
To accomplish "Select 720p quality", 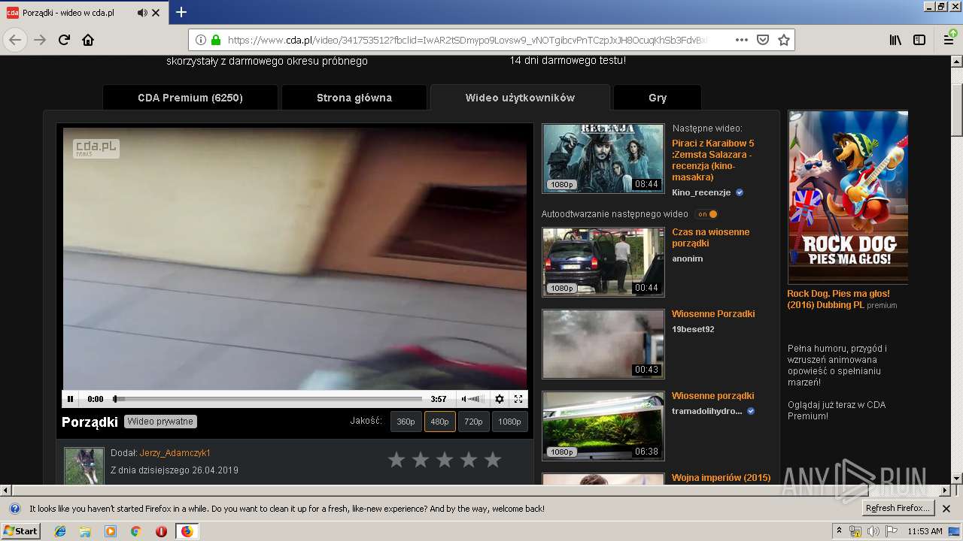I will click(474, 422).
